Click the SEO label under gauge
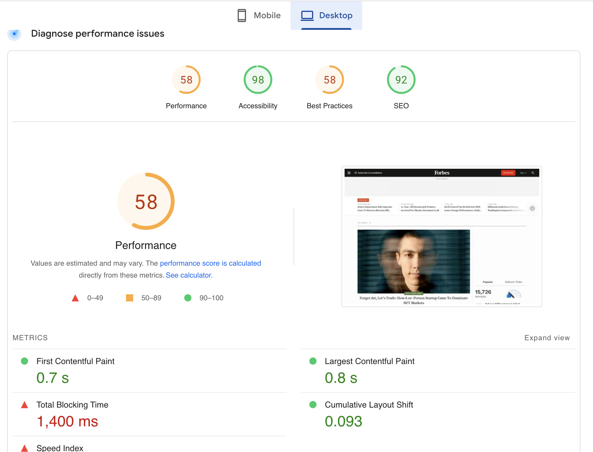This screenshot has height=452, width=593. click(401, 106)
